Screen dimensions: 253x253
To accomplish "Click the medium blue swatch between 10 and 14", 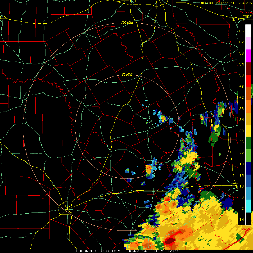I will tap(248, 181).
